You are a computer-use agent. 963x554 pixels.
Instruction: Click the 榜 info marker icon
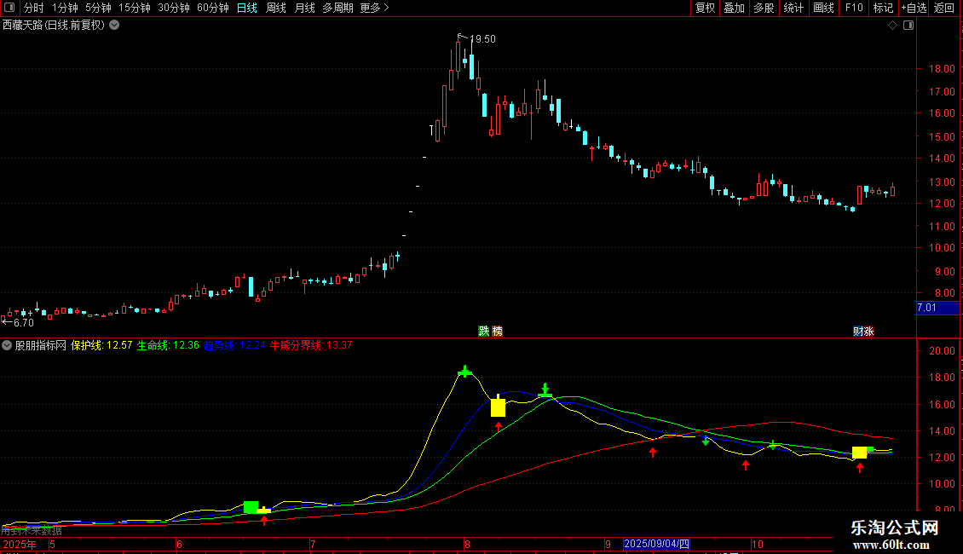coord(498,332)
